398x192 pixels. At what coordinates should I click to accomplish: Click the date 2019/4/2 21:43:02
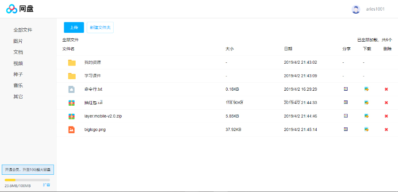(x=301, y=62)
